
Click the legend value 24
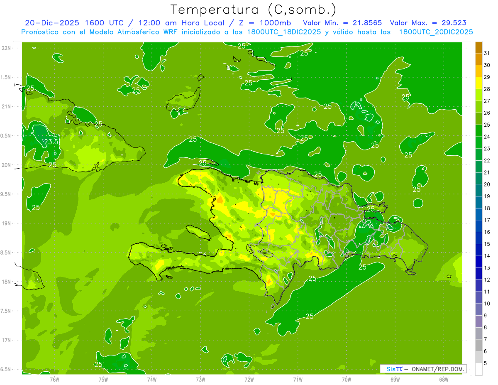click(x=487, y=137)
